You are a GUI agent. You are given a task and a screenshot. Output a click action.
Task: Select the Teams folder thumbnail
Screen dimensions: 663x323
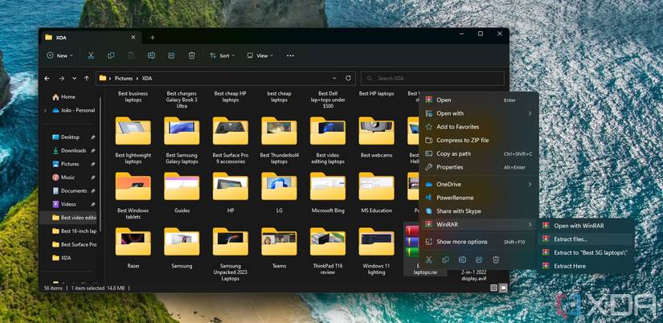point(279,241)
